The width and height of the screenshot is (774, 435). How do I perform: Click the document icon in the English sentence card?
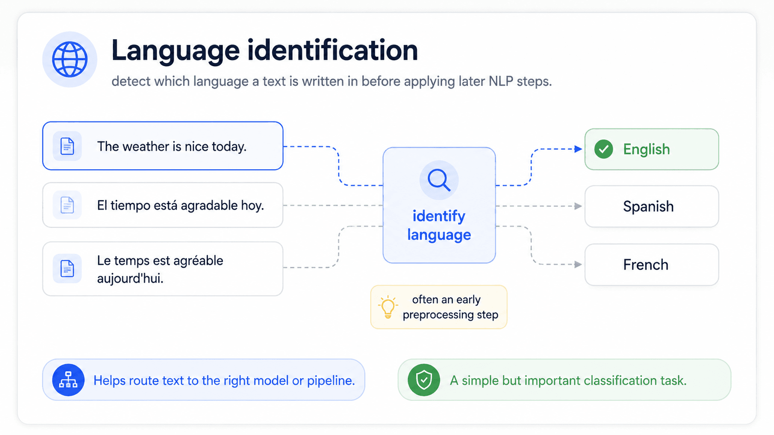point(67,146)
